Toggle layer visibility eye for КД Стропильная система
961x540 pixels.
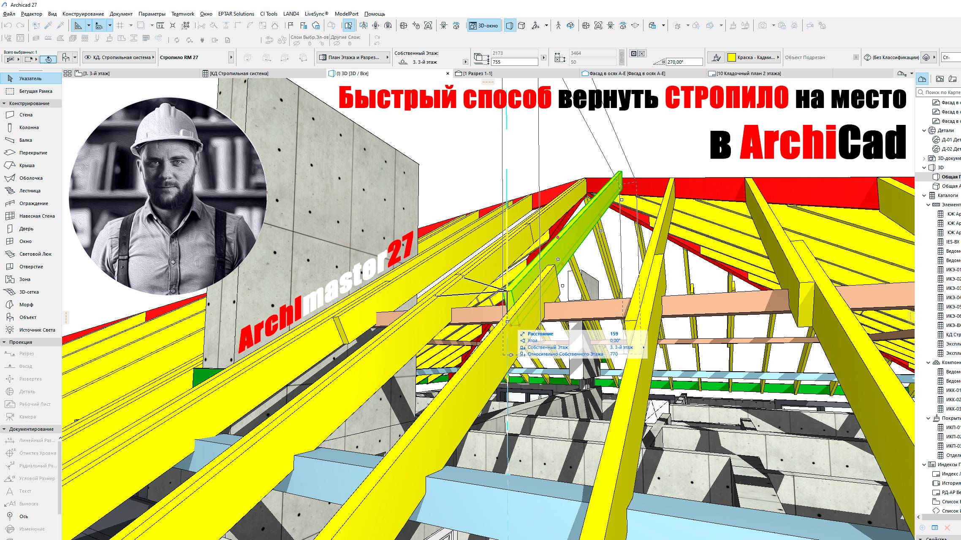(x=88, y=57)
